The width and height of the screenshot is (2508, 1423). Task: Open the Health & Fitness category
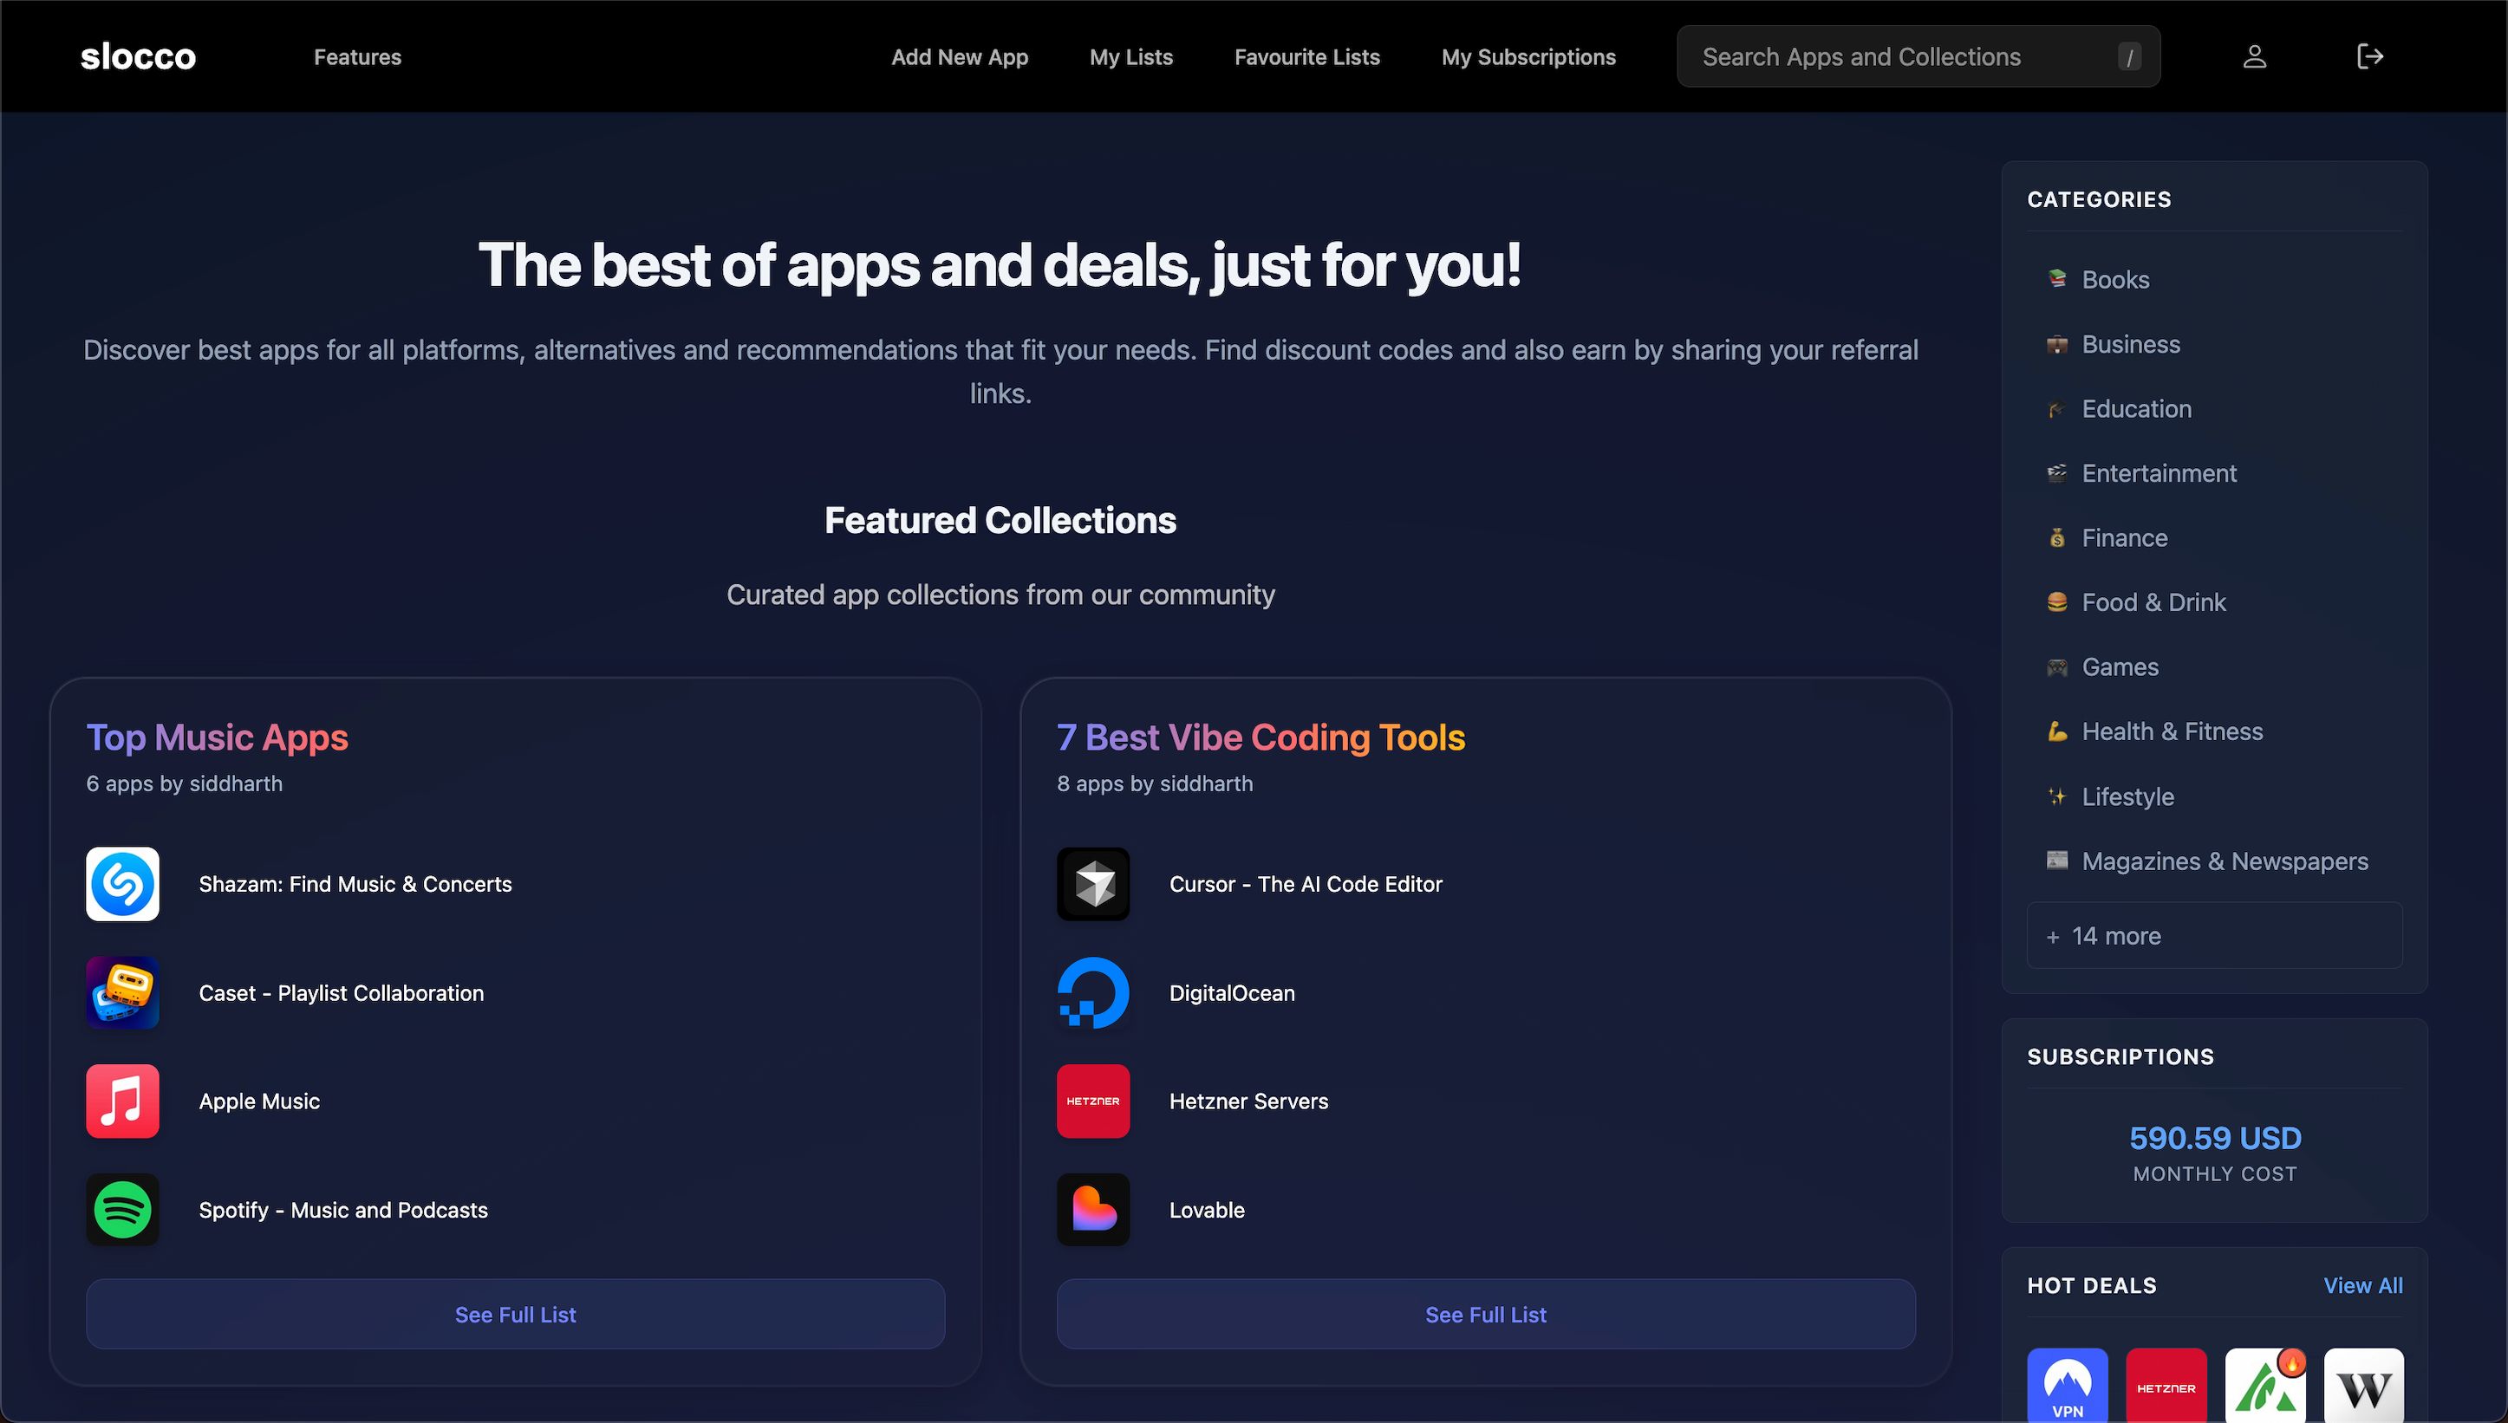click(2172, 730)
